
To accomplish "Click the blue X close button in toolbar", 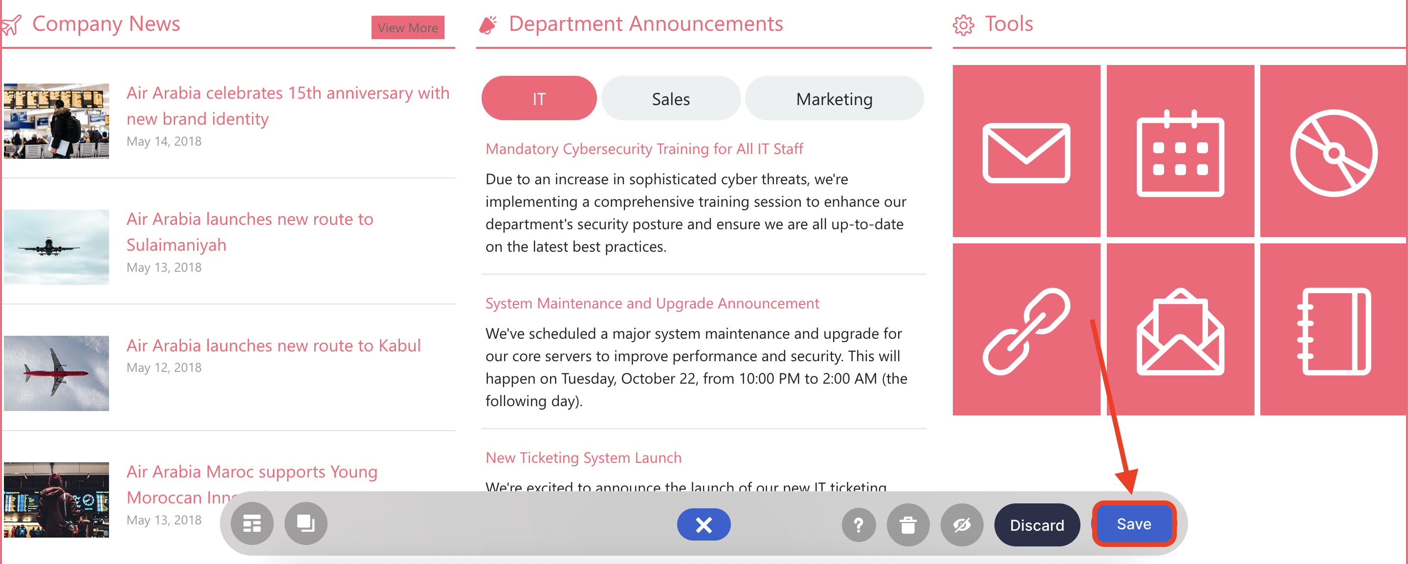I will [x=704, y=524].
